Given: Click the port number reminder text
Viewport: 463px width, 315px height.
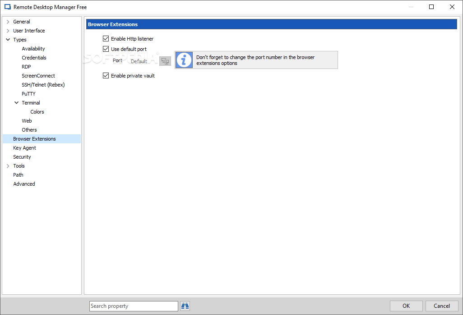Looking at the screenshot, I should pyautogui.click(x=255, y=60).
